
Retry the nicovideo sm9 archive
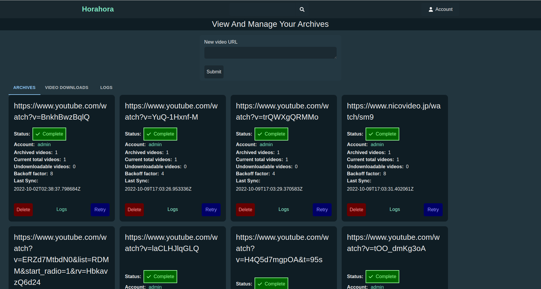(433, 209)
